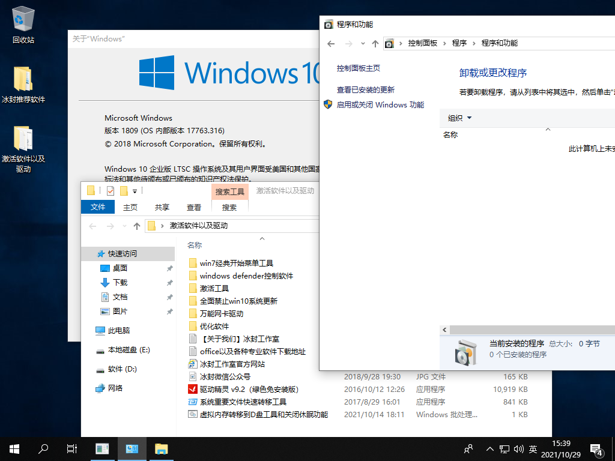This screenshot has width=615, height=461.
Task: Select office以及各种专业软件下载地址 file
Action: coord(253,351)
